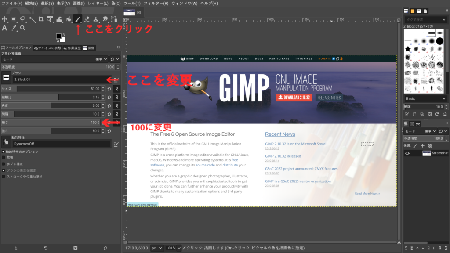
Task: Select the Fuzzy Select magic wand tool
Action: tap(32, 19)
